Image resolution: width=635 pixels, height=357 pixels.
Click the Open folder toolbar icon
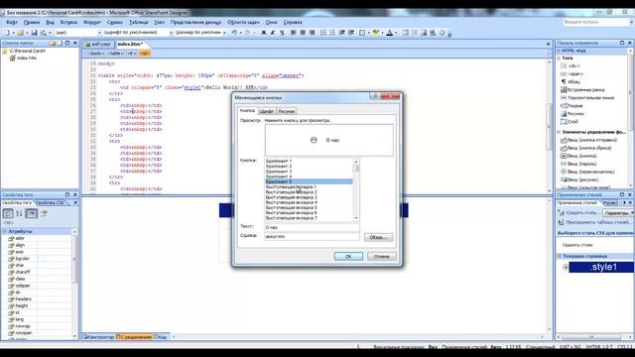[x=20, y=33]
